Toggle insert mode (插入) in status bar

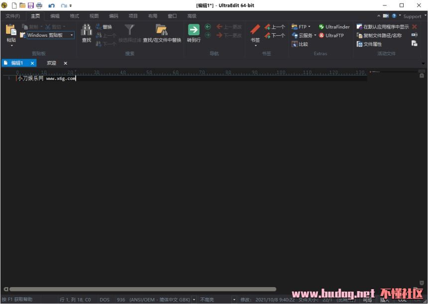(385, 300)
